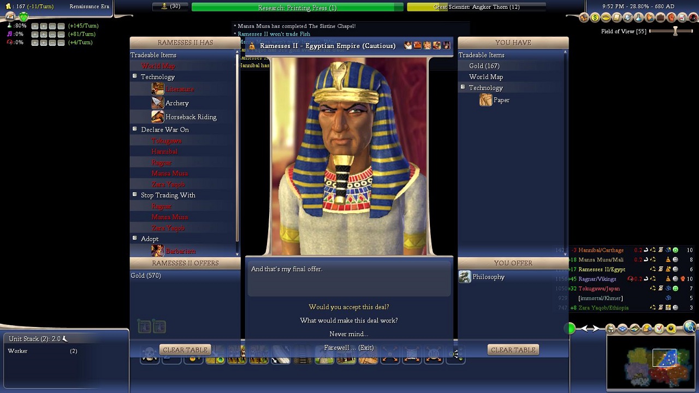Open the Civics gold ring icon
The height and width of the screenshot is (393, 699).
point(606,17)
